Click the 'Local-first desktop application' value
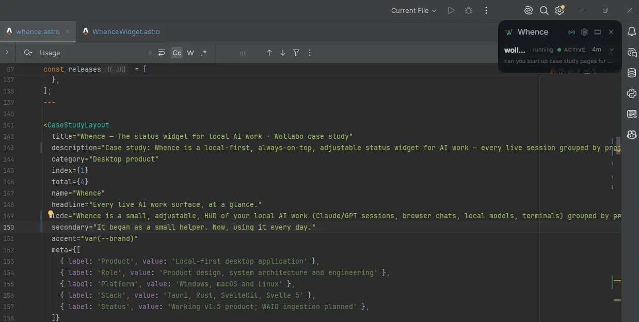 pyautogui.click(x=239, y=261)
